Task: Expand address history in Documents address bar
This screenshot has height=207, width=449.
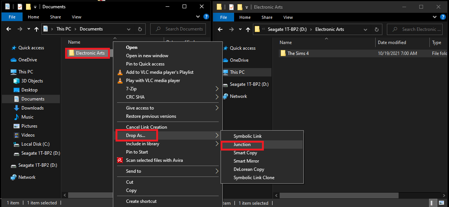Action: 129,29
